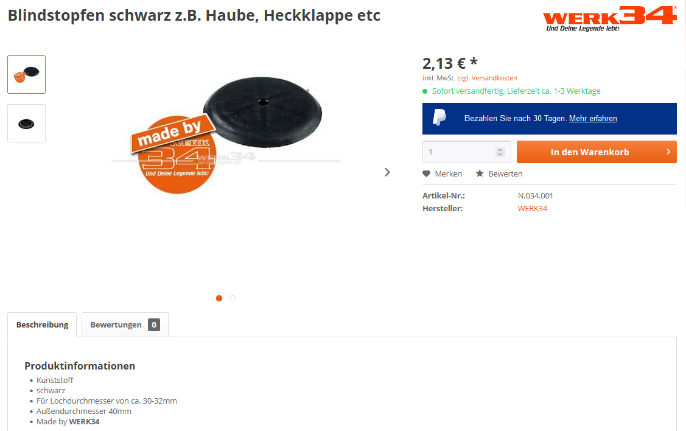This screenshot has height=431, width=686.
Task: Click the quantity input field
Action: point(466,152)
